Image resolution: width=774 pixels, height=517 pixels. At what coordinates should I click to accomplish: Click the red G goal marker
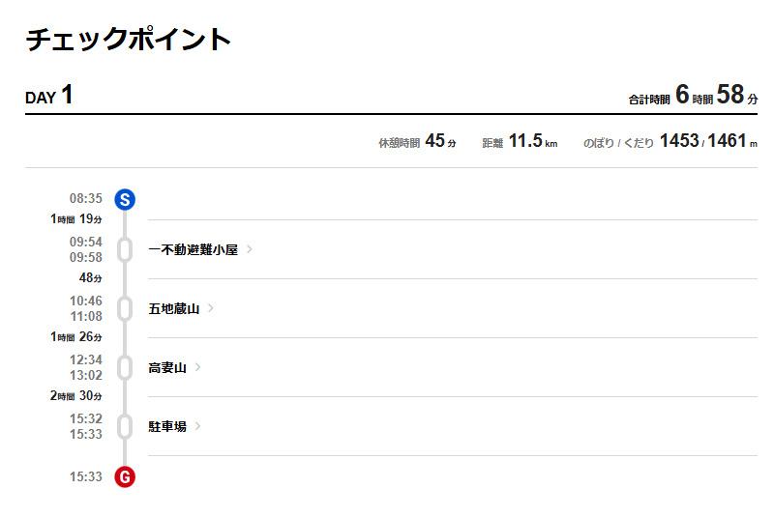point(124,476)
